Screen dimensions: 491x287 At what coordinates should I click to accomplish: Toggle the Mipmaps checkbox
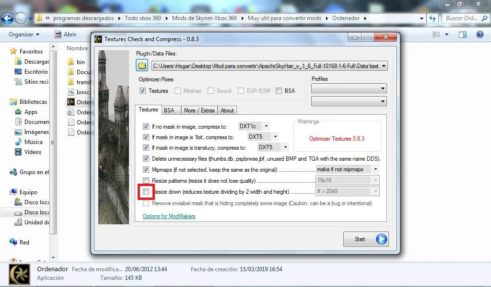tap(146, 170)
